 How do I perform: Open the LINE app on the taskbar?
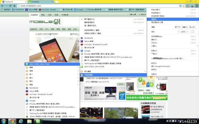pos(38,121)
